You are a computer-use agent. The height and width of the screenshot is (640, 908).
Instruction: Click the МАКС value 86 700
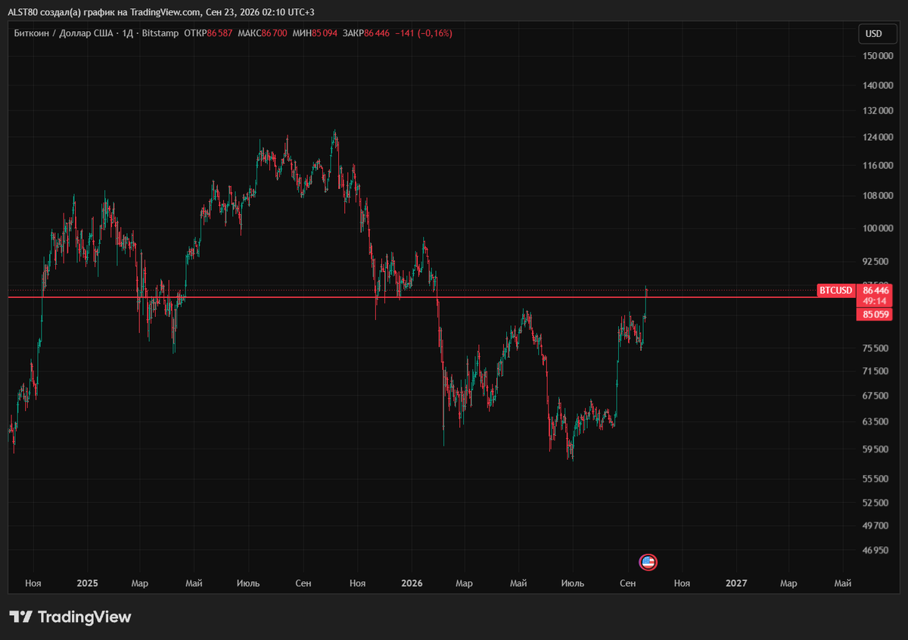[x=274, y=33]
